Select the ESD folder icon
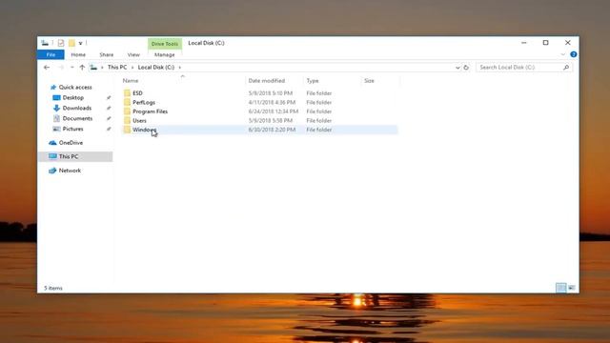Image resolution: width=610 pixels, height=343 pixels. [127, 93]
